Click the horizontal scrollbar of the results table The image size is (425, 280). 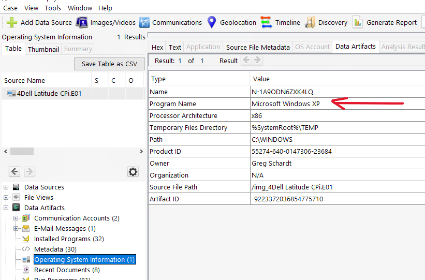tap(22, 152)
